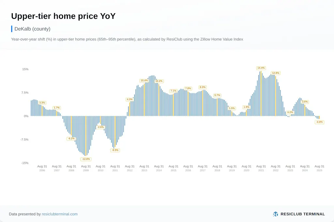Select the 10.4% data label
This screenshot has width=334, height=222.
144,80
